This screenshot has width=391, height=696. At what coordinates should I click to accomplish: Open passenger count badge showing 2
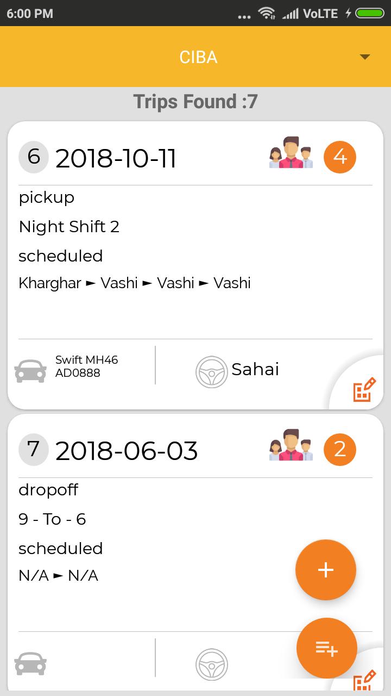pyautogui.click(x=340, y=450)
